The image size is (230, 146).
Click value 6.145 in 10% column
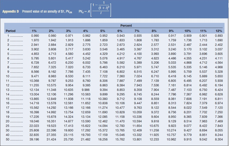point(188,76)
